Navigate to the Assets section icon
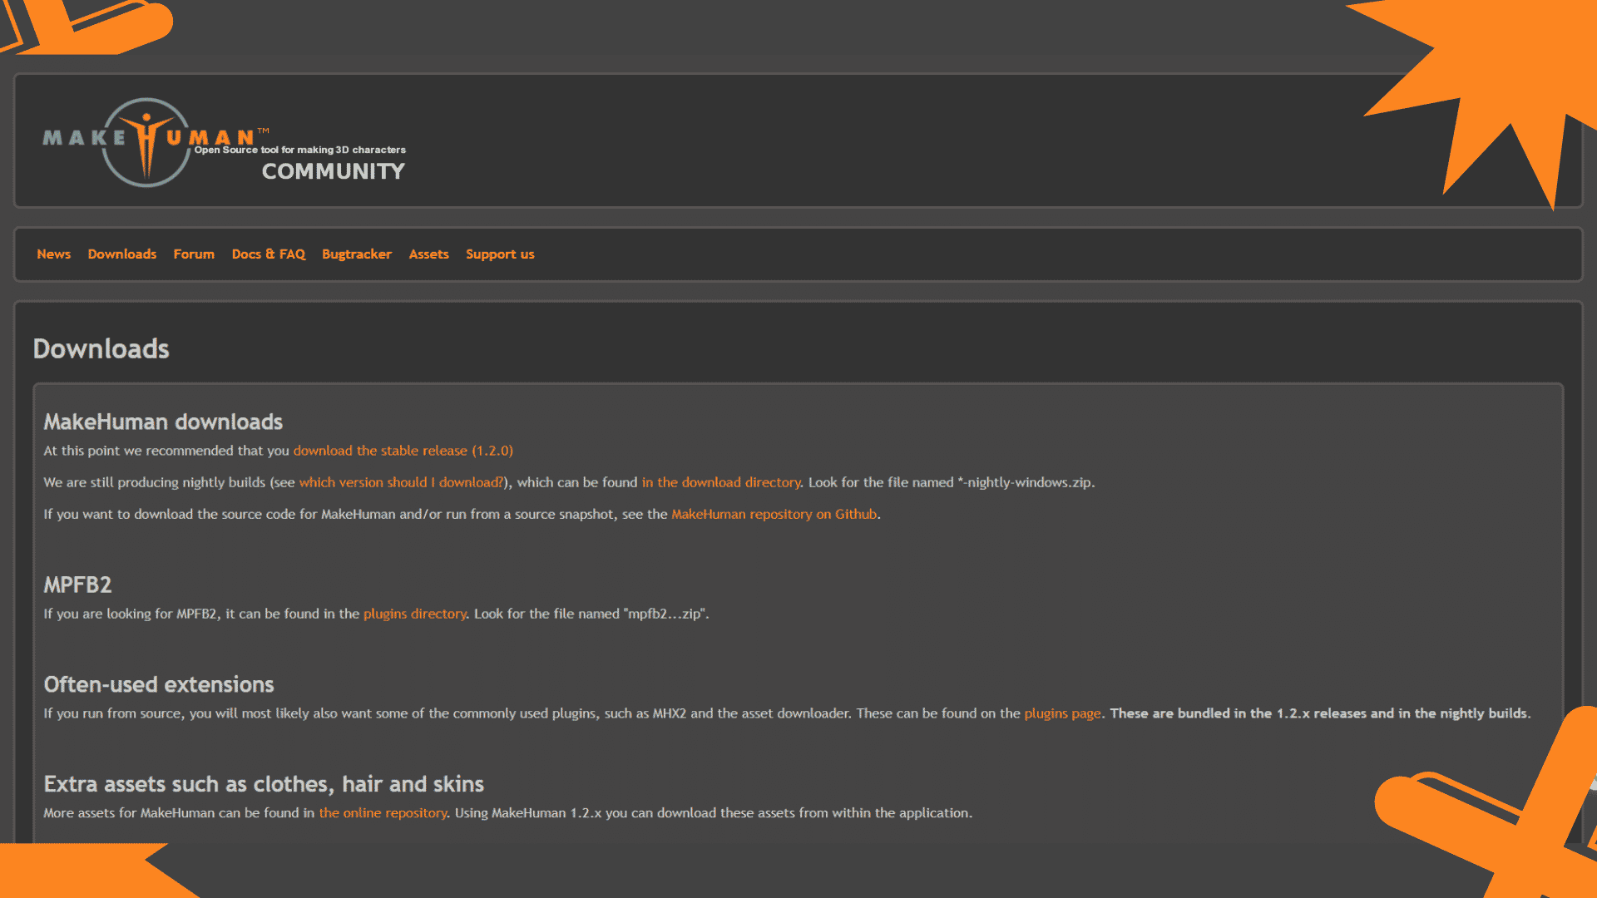 point(429,254)
